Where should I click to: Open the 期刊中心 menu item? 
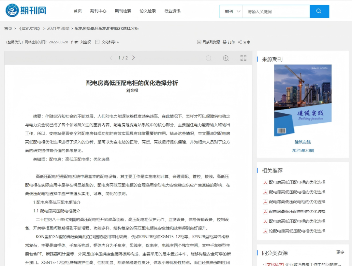point(98,11)
